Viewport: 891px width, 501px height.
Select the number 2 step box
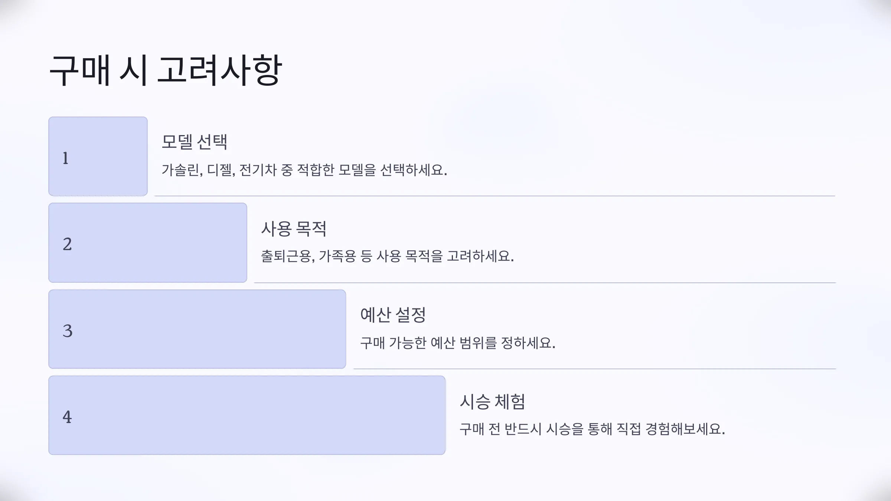click(x=148, y=243)
